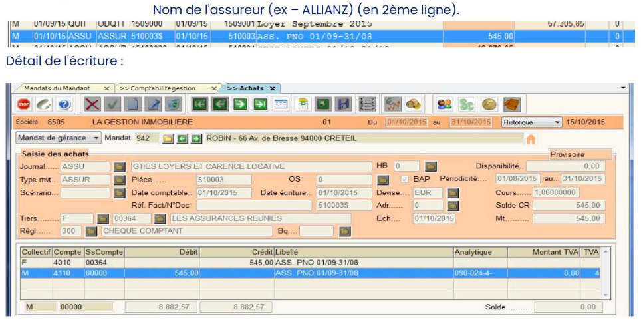The width and height of the screenshot is (641, 330).
Task: Open the tab list arrow at far right
Action: 623,88
